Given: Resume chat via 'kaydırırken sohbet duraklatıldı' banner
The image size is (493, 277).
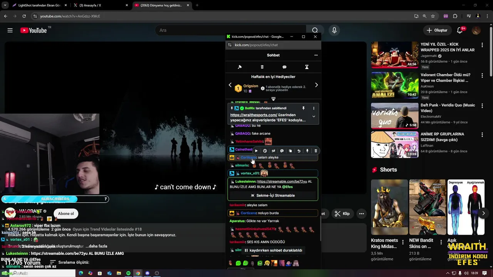Looking at the screenshot, I should click(273, 250).
